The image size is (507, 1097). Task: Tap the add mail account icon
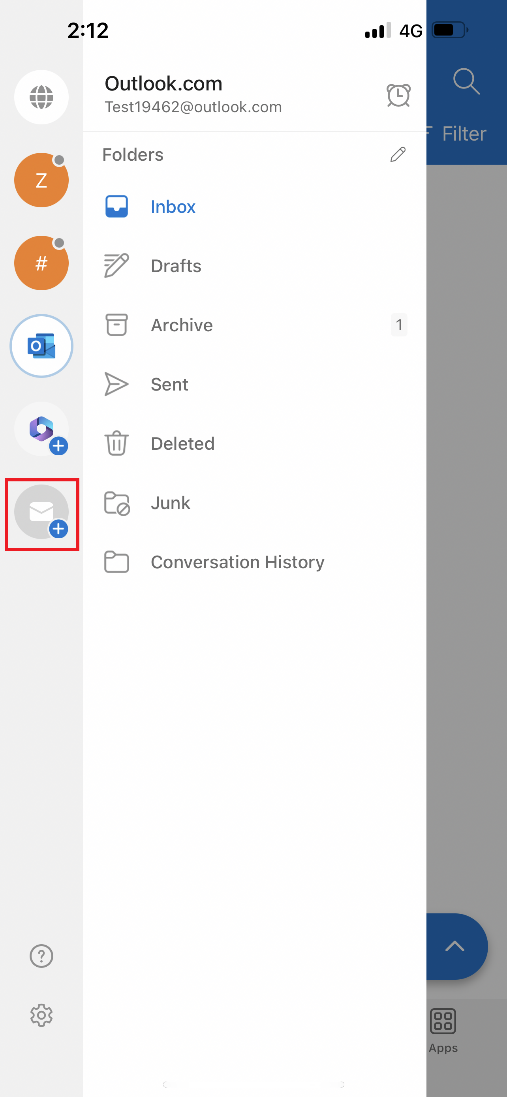point(41,512)
